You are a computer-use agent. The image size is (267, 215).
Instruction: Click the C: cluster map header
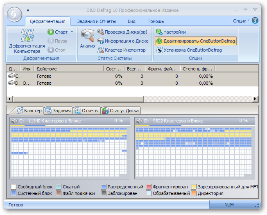click(70, 121)
